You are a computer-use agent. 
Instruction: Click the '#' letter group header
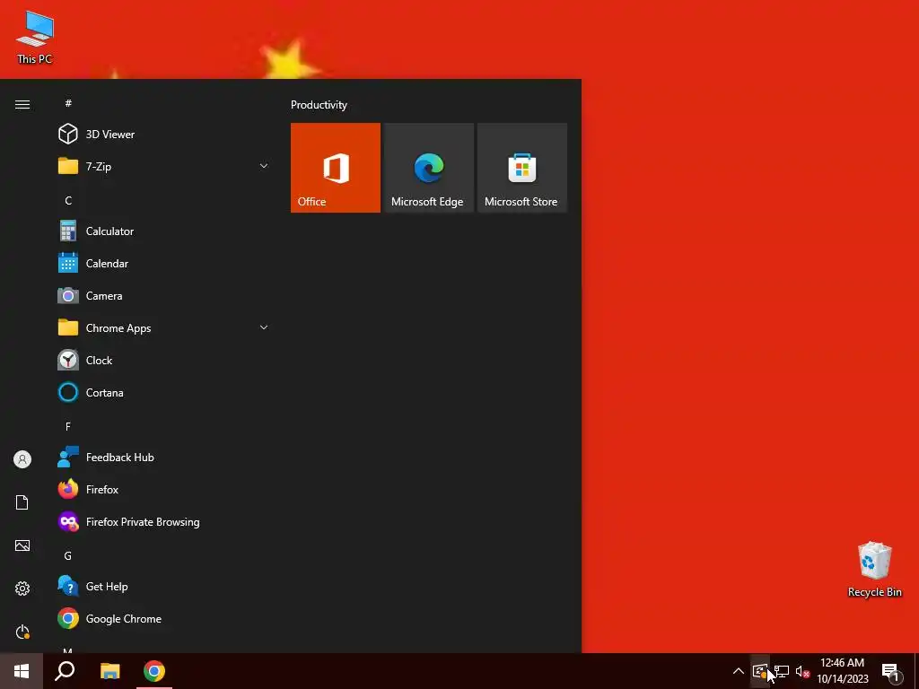tap(68, 103)
